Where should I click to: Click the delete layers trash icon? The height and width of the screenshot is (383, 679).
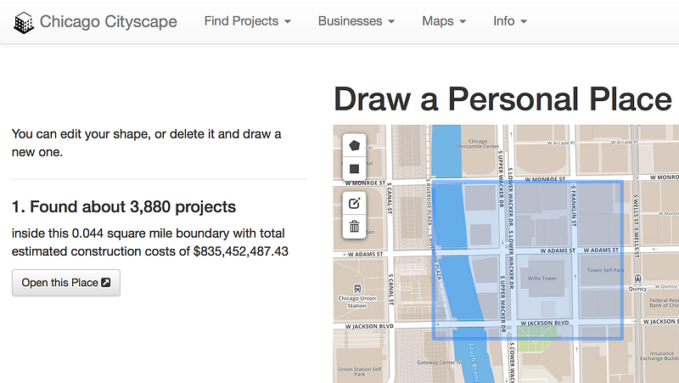pos(354,226)
